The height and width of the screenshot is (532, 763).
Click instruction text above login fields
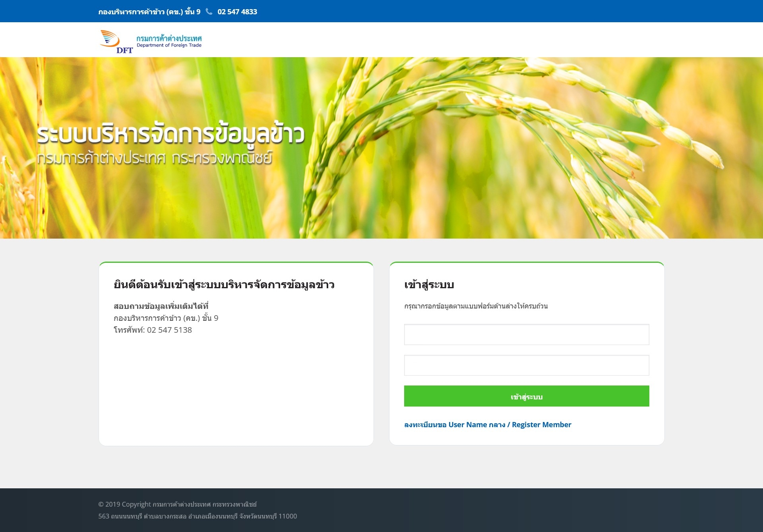476,306
